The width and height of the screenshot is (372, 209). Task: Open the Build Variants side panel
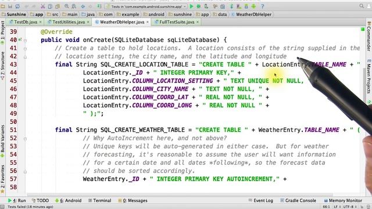point(2,141)
